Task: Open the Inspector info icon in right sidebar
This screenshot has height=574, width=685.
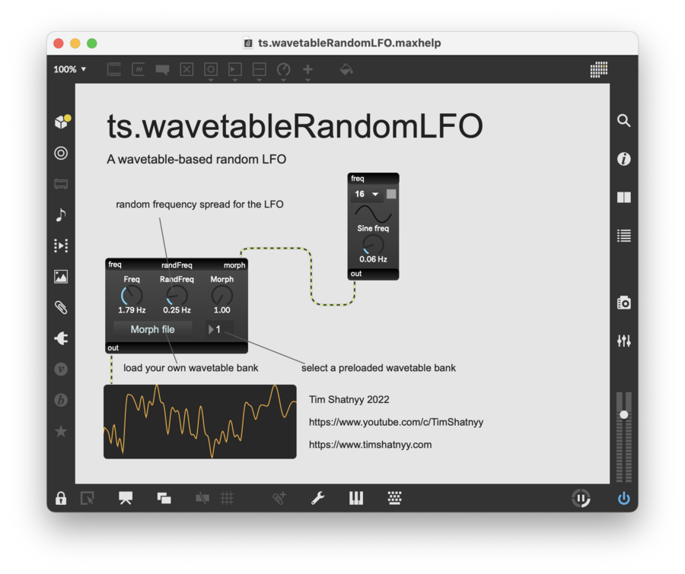Action: tap(624, 159)
